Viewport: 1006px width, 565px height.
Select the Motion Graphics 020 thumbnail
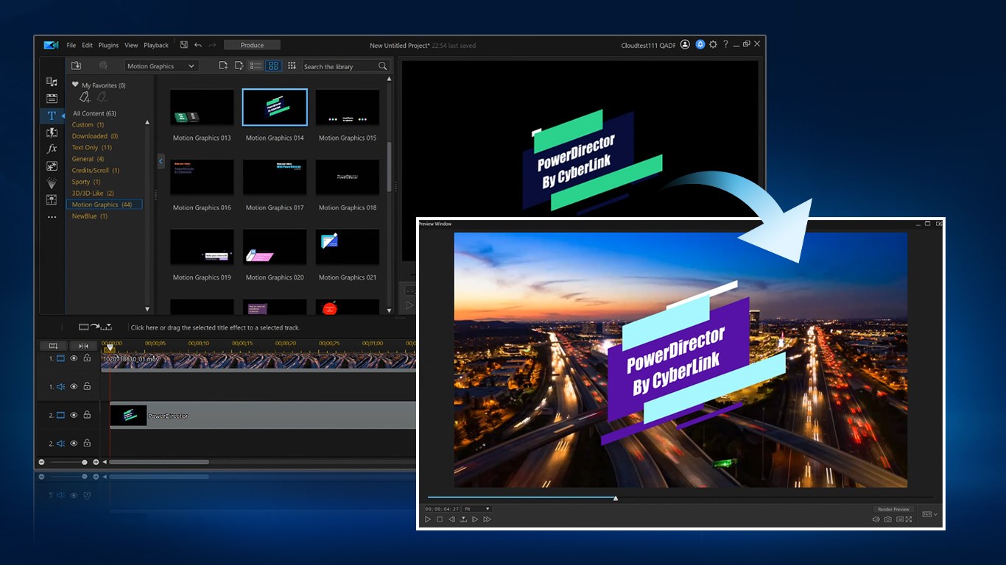pos(275,247)
